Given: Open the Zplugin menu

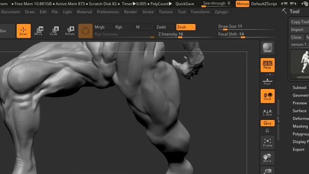Looking at the screenshot, I should tap(221, 12).
